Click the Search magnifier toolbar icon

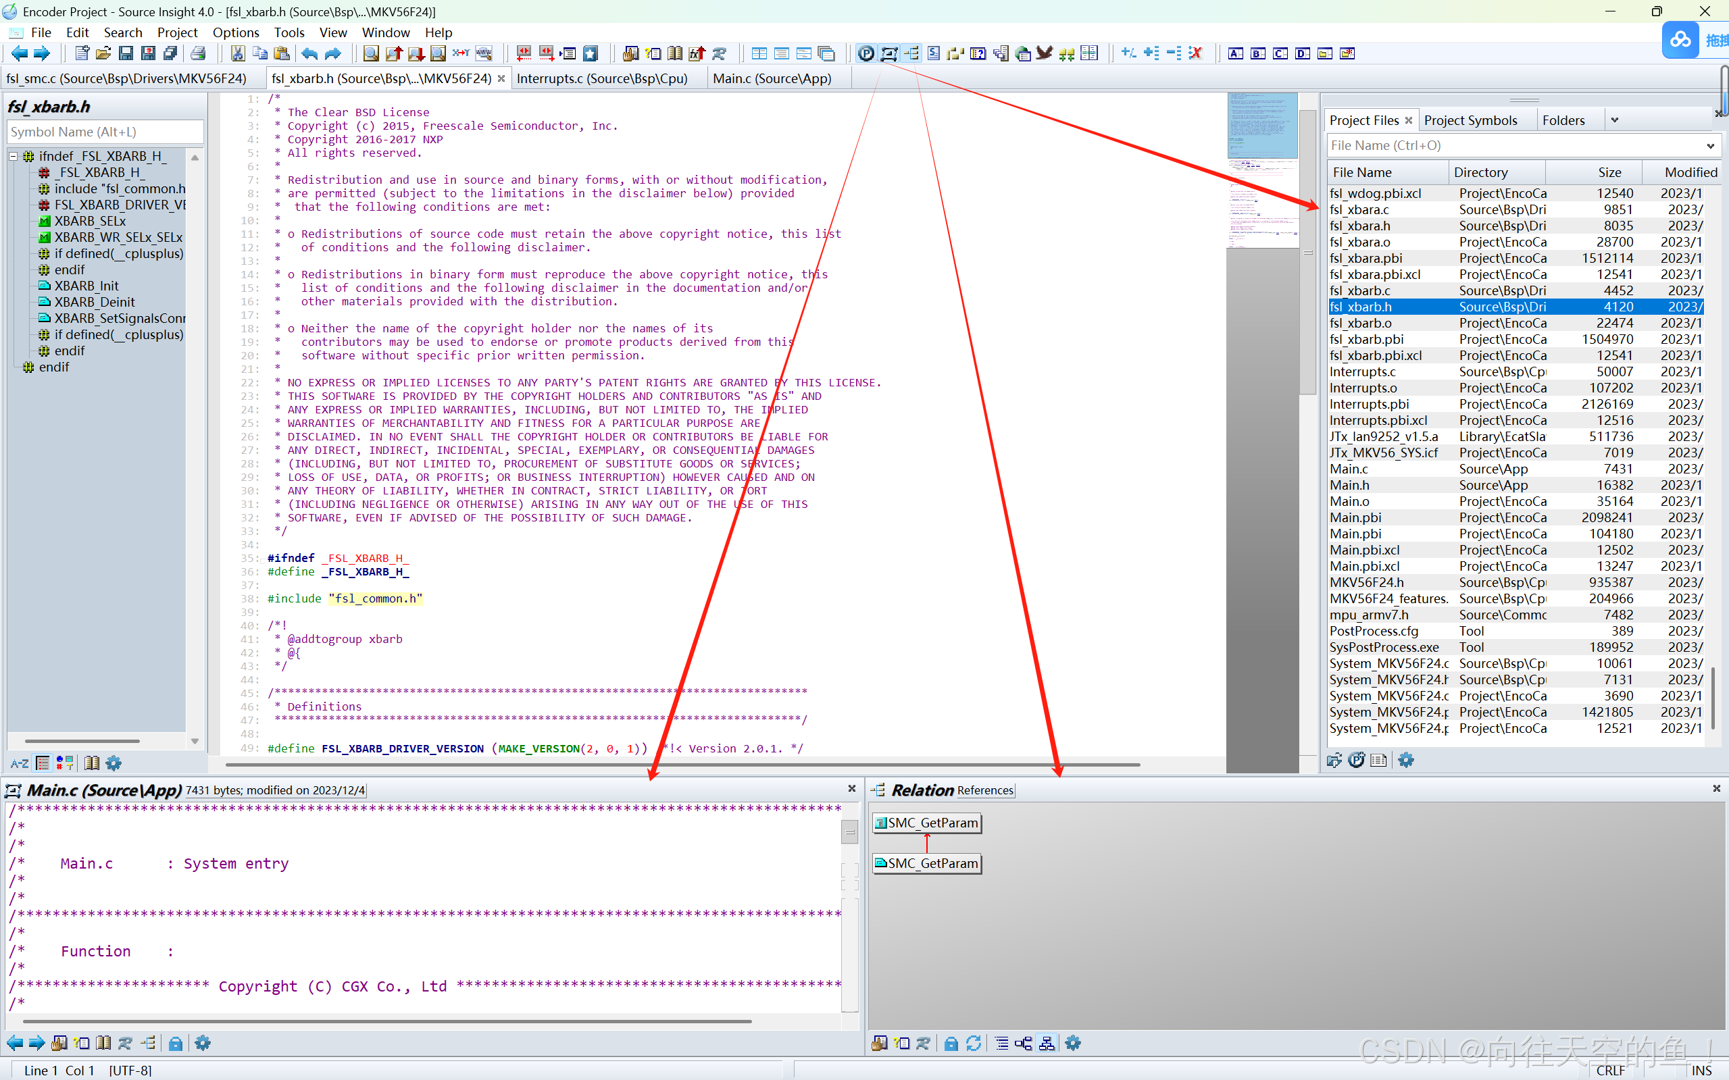[x=371, y=53]
